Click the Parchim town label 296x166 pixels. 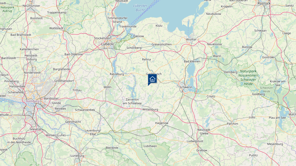click(232, 124)
